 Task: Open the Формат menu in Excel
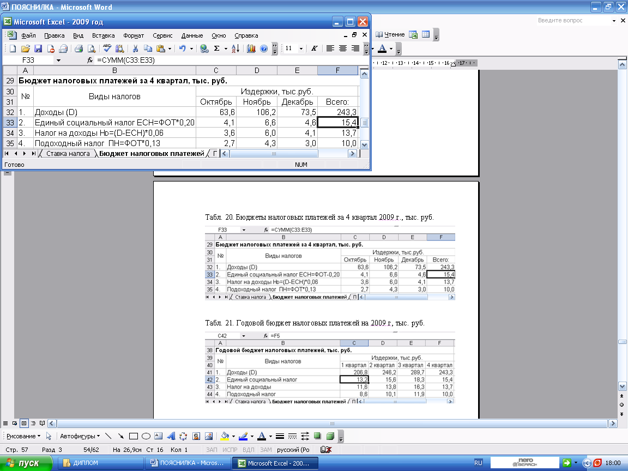[x=134, y=35]
